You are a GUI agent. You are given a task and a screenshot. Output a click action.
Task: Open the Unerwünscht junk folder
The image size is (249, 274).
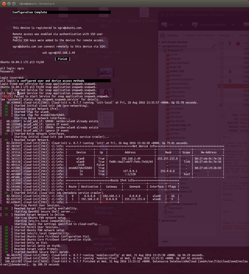pos(176,216)
